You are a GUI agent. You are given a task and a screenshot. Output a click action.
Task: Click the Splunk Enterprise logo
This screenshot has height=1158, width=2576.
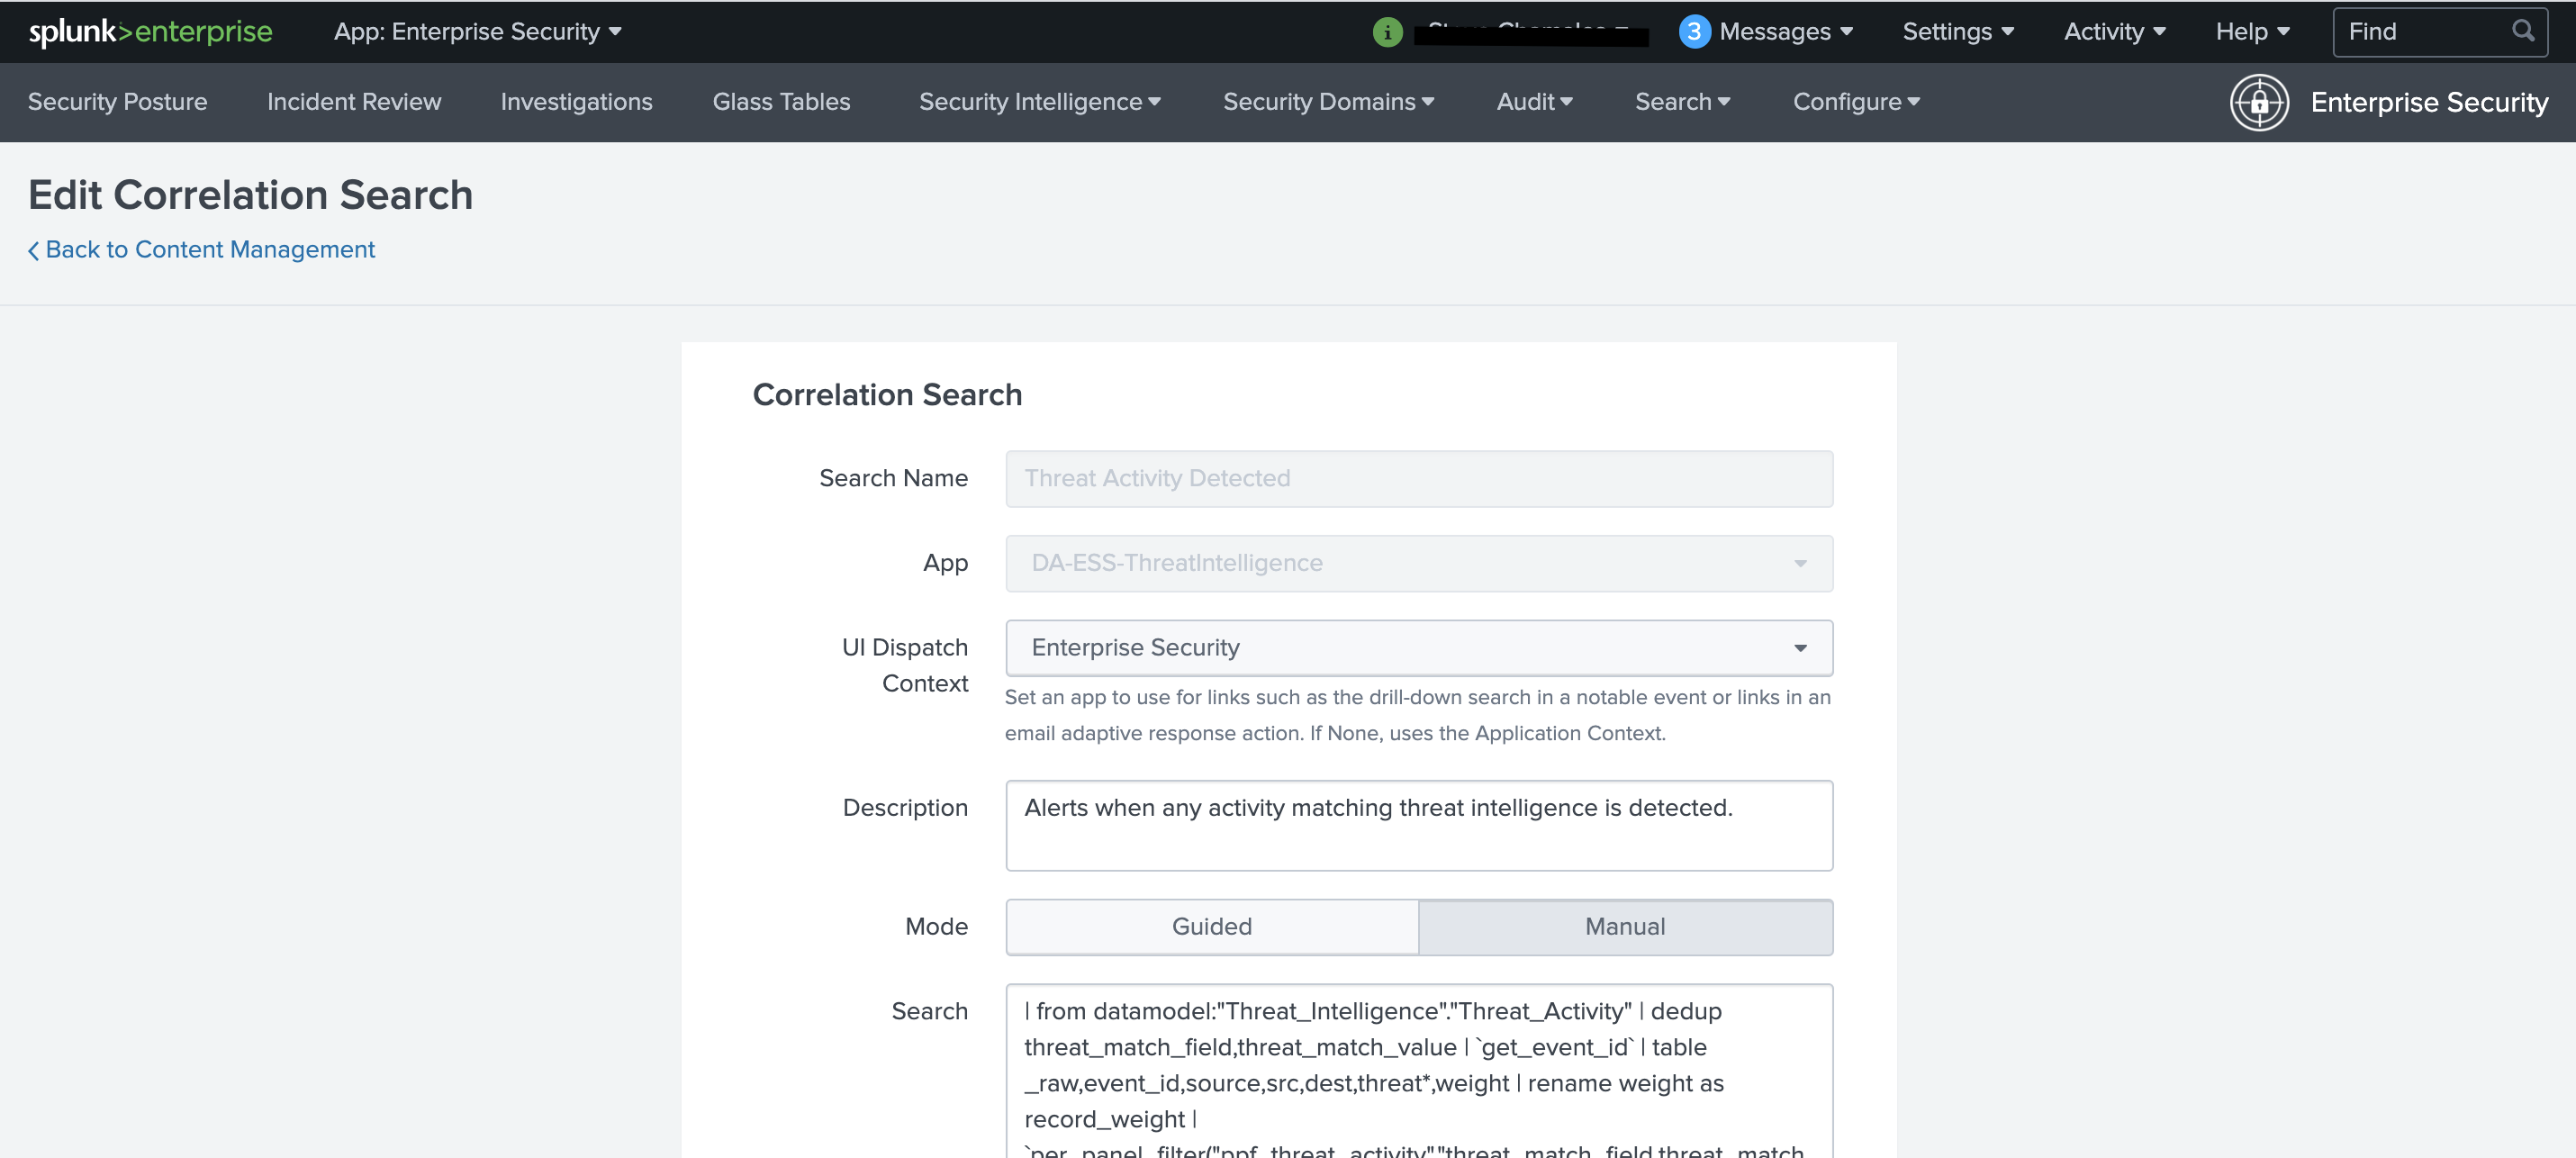(150, 32)
